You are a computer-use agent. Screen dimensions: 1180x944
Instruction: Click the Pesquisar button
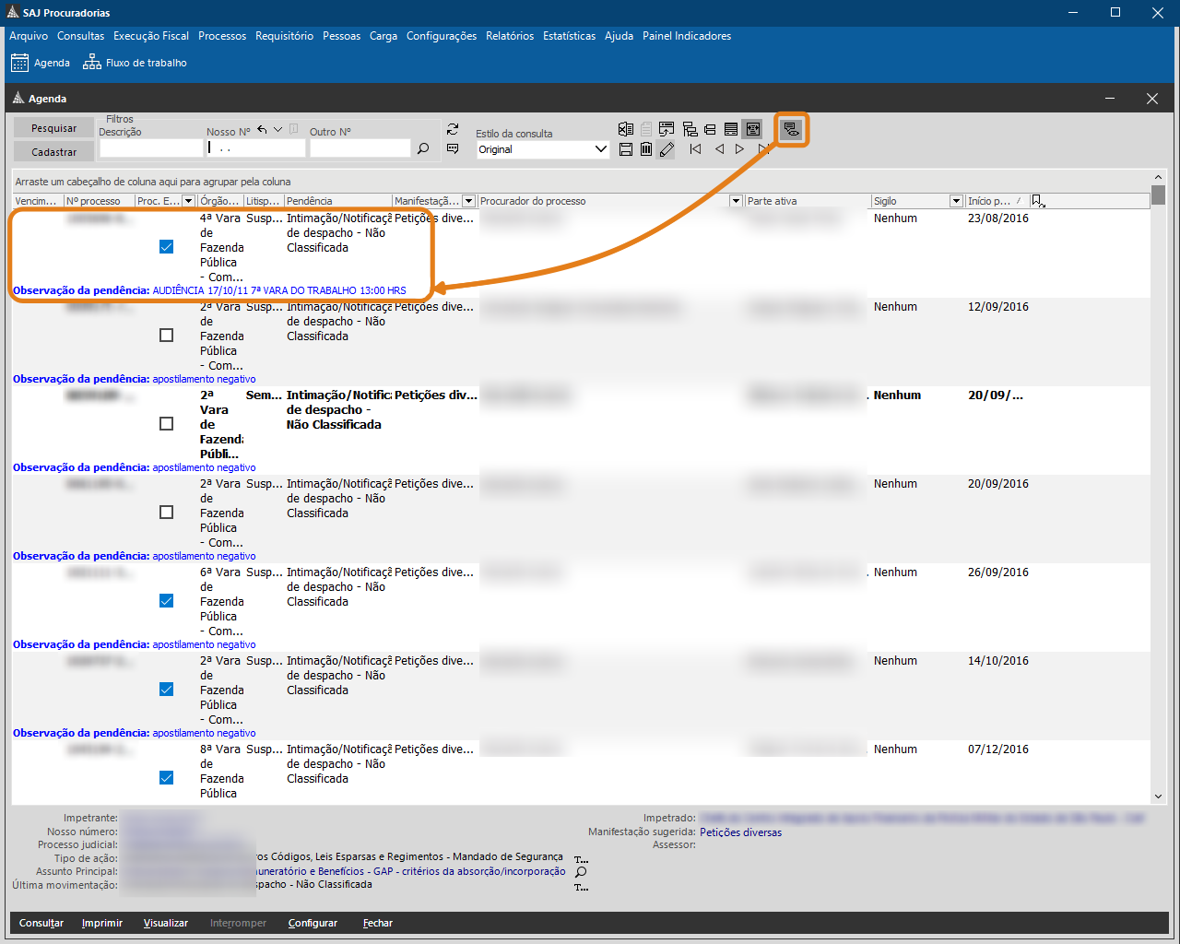tap(53, 128)
